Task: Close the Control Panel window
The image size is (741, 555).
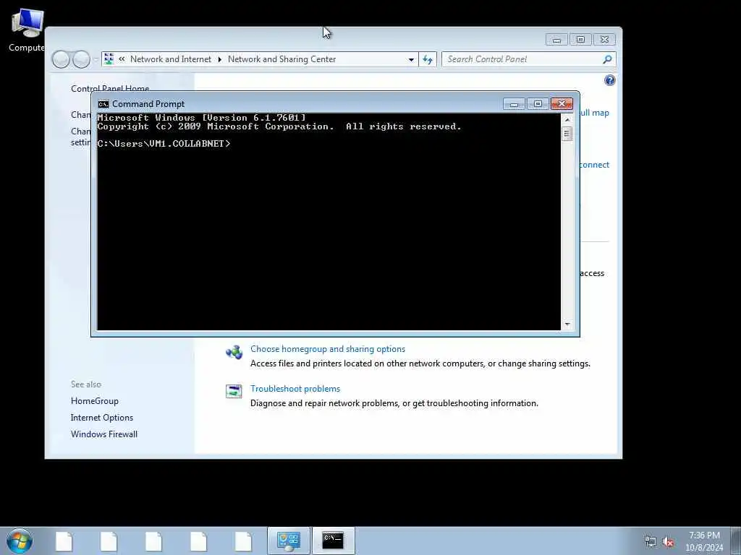Action: pos(604,40)
